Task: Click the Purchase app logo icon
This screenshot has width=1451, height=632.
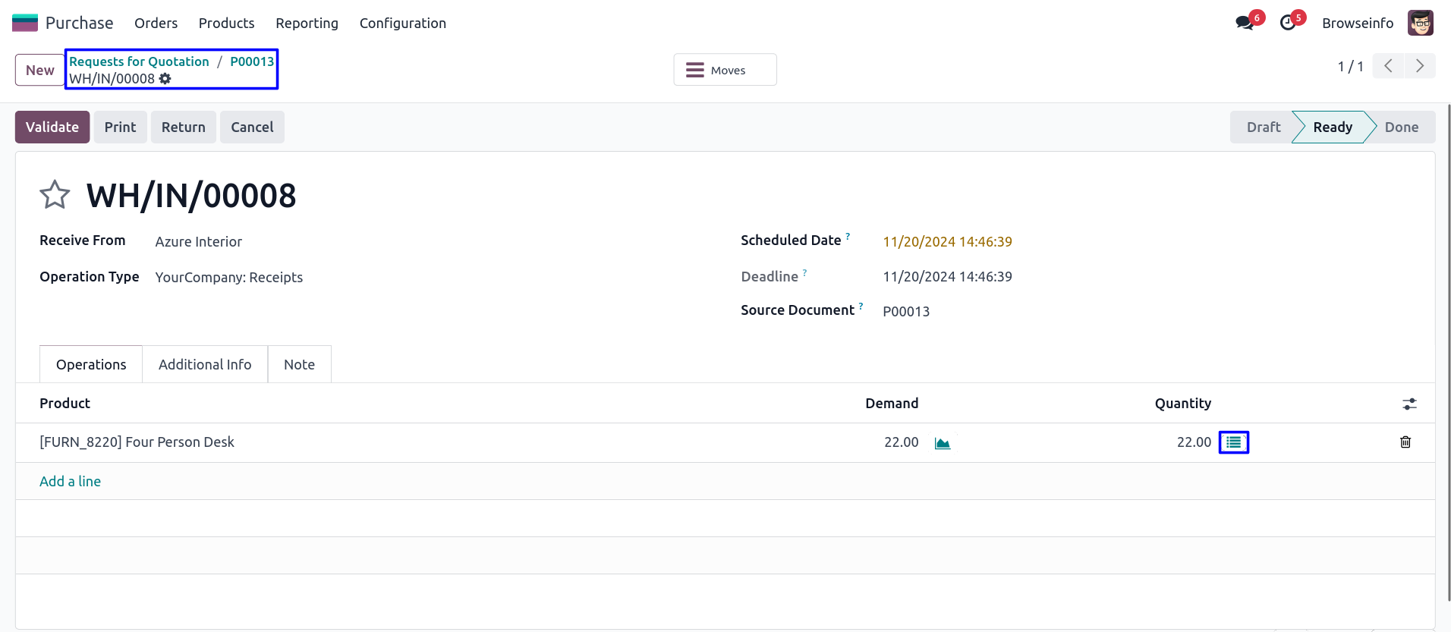Action: tap(25, 23)
